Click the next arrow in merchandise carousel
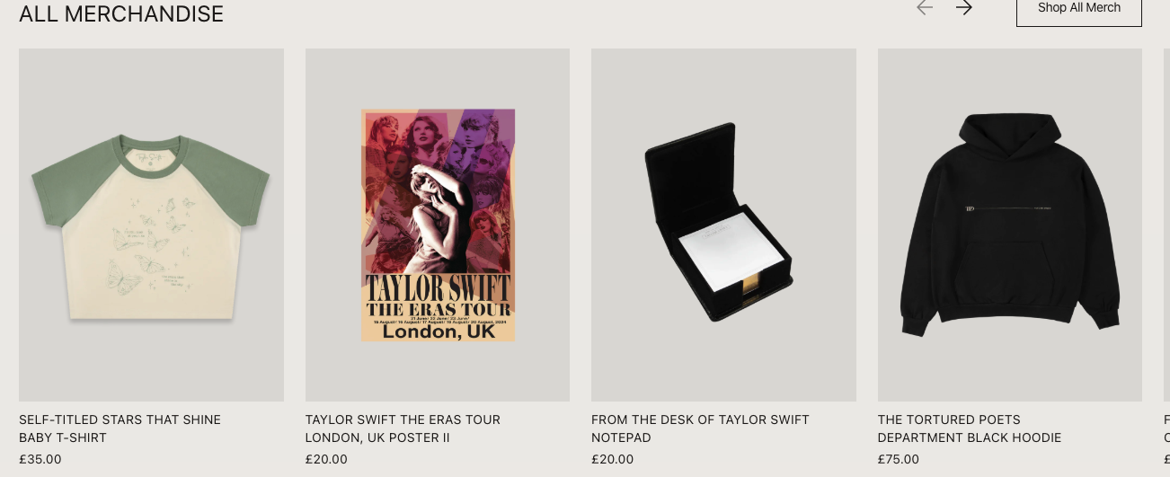This screenshot has height=477, width=1170. [964, 8]
